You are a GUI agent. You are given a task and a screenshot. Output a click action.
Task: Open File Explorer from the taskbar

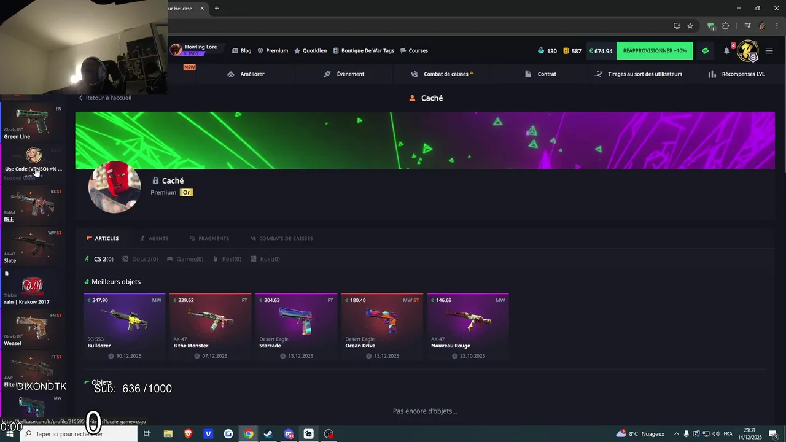pos(168,434)
